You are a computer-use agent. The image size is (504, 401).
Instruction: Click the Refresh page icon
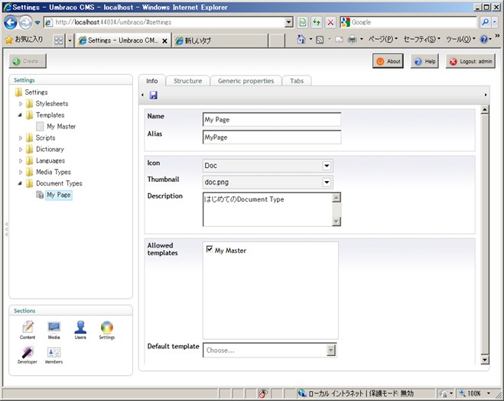[x=317, y=22]
